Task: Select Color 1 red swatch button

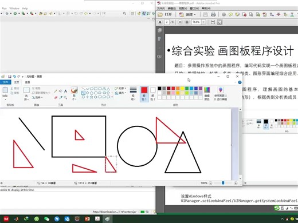Action: point(144,94)
